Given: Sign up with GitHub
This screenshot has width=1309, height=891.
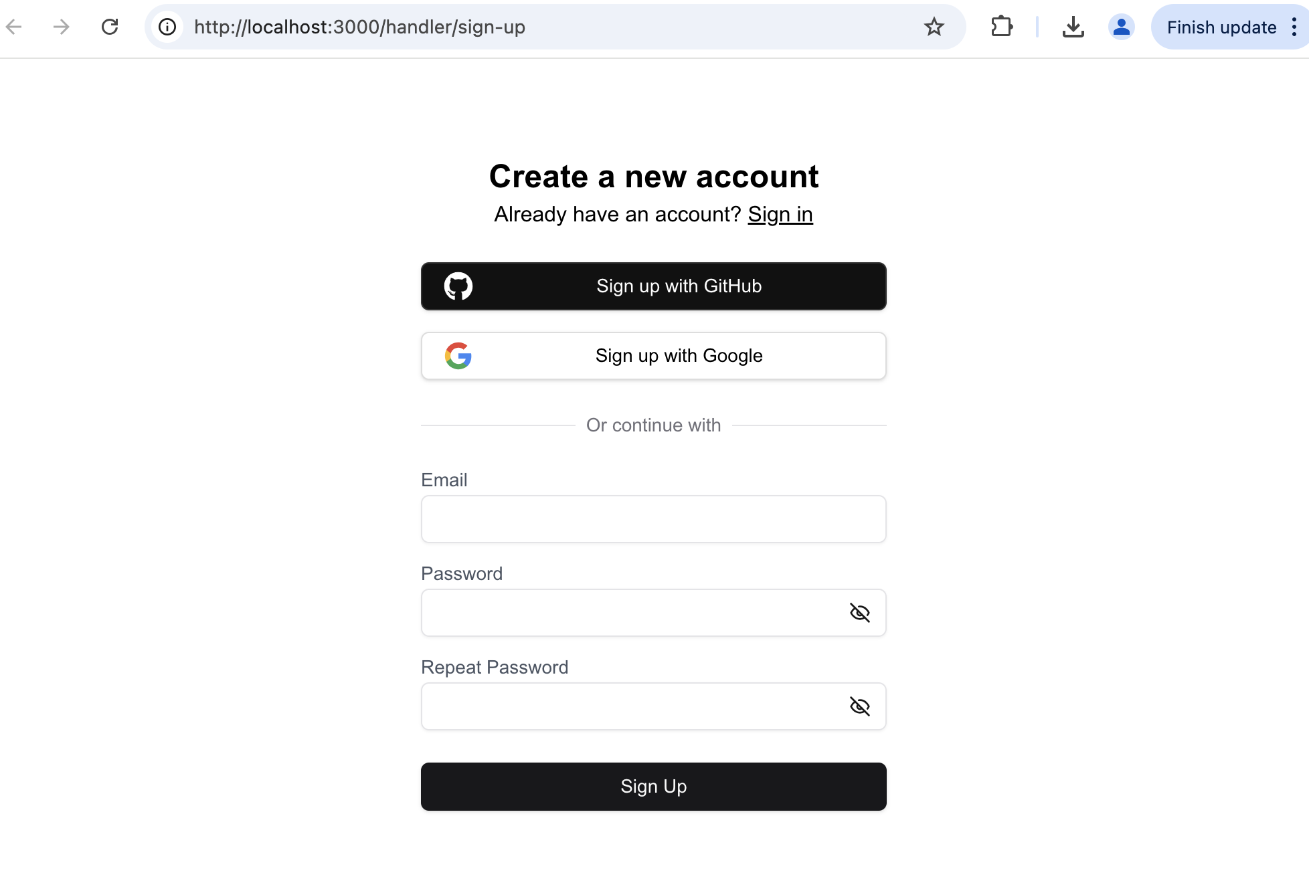Looking at the screenshot, I should coord(653,286).
